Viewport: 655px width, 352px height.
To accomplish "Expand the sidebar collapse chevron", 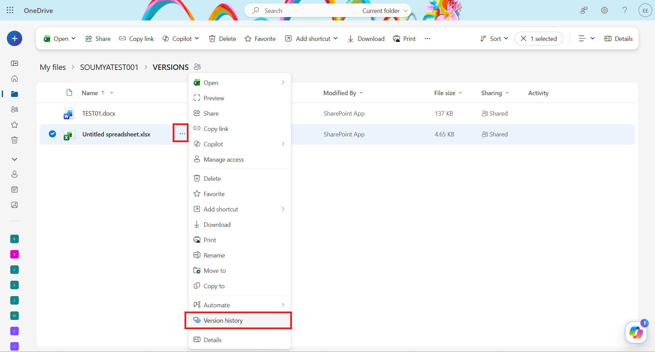I will [14, 159].
